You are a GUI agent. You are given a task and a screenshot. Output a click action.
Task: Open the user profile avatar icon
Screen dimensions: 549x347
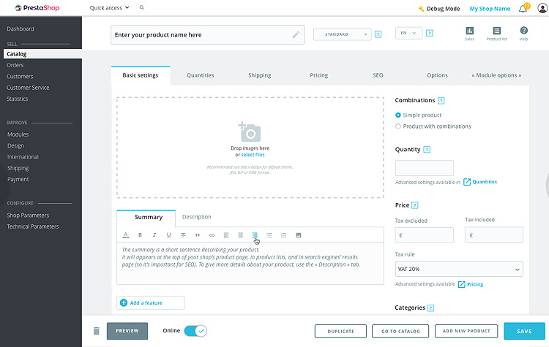point(542,8)
